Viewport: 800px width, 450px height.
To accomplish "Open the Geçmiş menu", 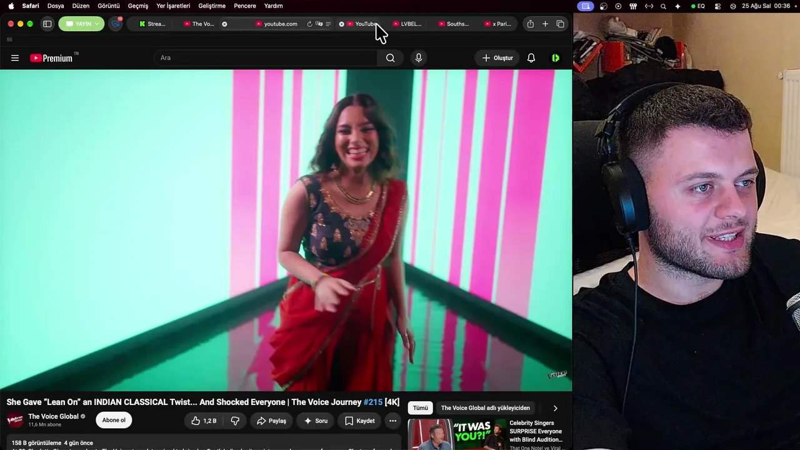I will point(138,6).
